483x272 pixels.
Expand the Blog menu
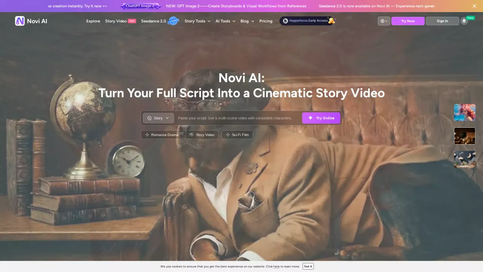point(247,21)
